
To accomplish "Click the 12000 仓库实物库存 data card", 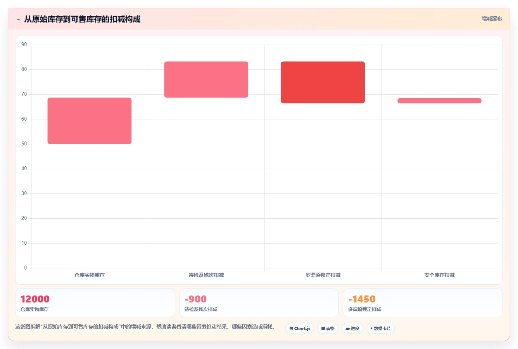I will pyautogui.click(x=95, y=303).
